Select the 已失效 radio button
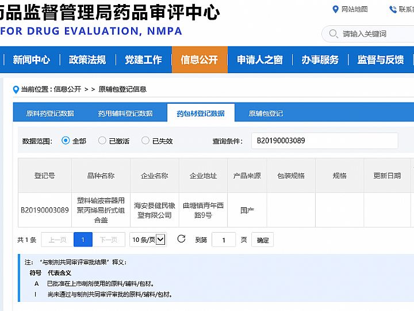Image resolution: width=414 pixels, height=311 pixels. coord(145,141)
